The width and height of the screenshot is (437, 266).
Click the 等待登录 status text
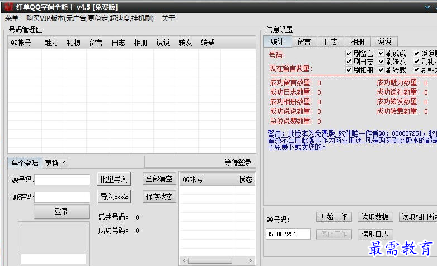click(x=238, y=162)
